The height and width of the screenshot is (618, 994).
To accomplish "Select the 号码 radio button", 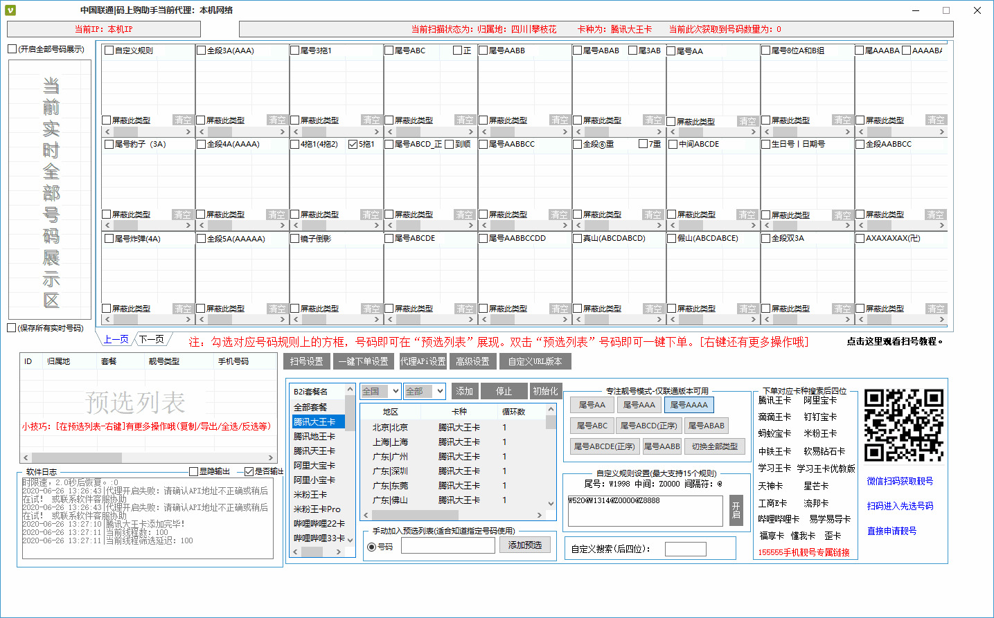I will coord(372,547).
